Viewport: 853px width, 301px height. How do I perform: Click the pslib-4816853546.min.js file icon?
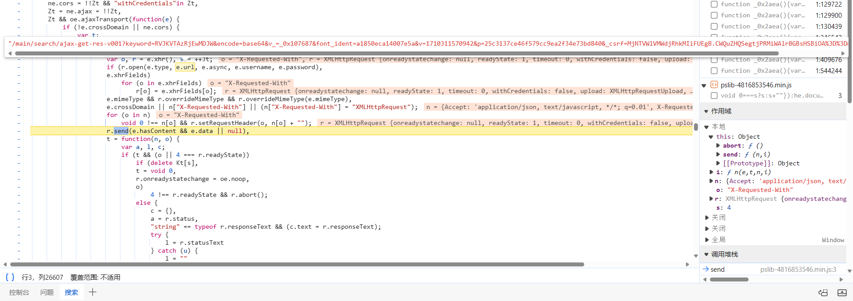click(714, 85)
